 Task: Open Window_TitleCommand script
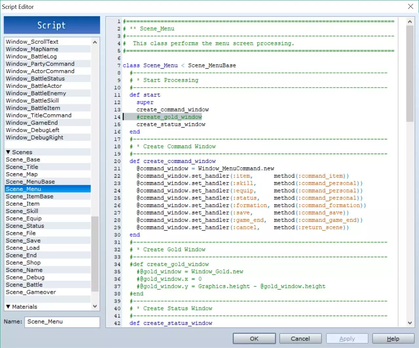click(x=38, y=115)
